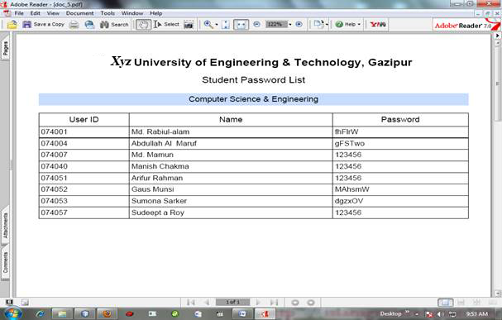Click the volume speaker tray icon
This screenshot has width=502, height=320.
[441, 314]
